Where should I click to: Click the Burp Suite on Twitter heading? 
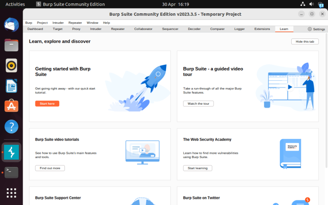201,198
